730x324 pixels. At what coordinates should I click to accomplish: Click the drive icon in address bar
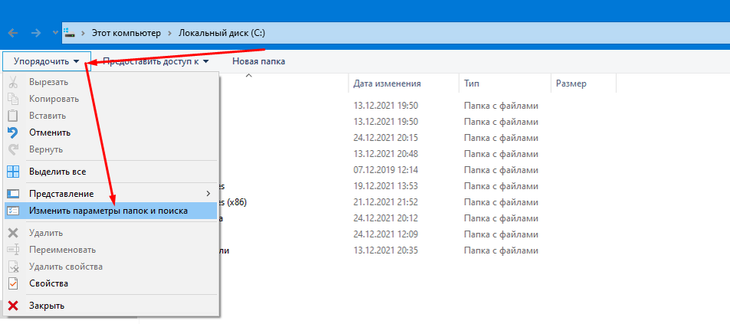(70, 33)
